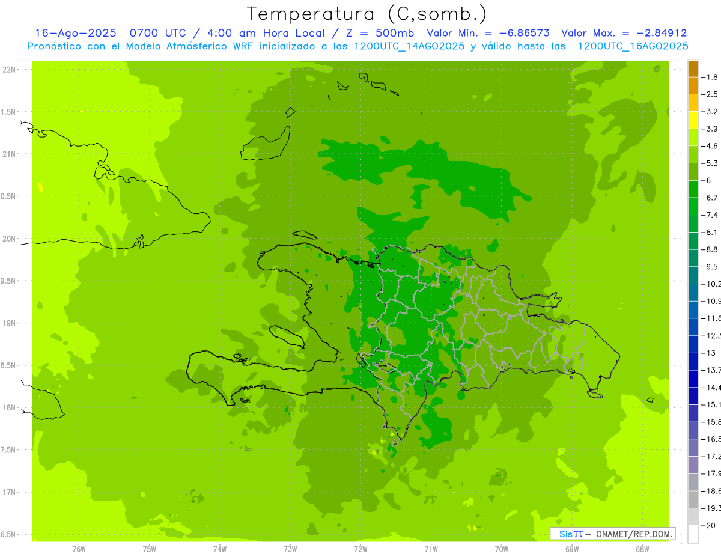Viewport: 721px width, 557px height.
Task: Click the '-15.8' colorbar value
Action: pos(711,422)
